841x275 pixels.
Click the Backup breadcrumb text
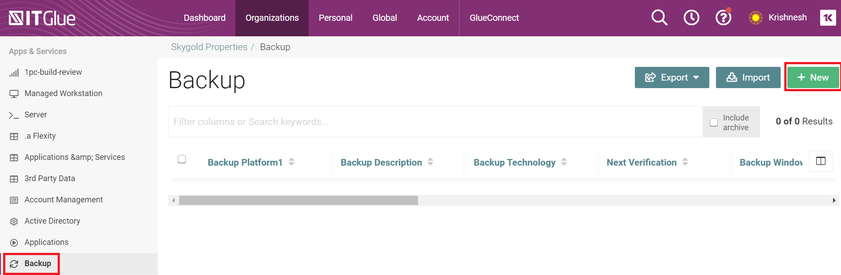(x=275, y=47)
